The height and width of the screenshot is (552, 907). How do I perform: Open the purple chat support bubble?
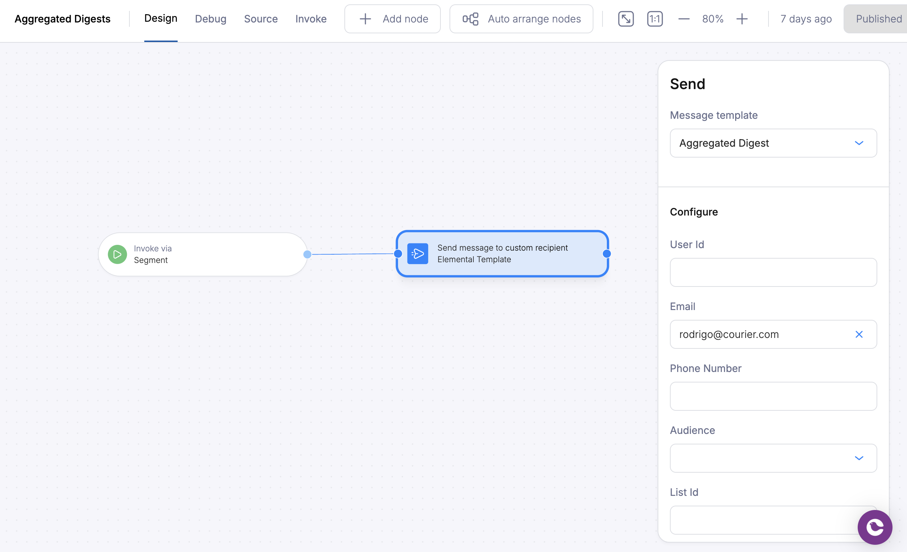point(874,527)
